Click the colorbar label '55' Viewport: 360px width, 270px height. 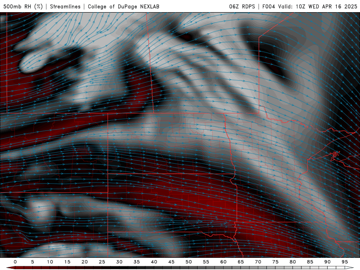point(206,262)
